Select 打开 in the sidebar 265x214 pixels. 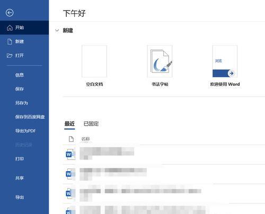(x=24, y=56)
